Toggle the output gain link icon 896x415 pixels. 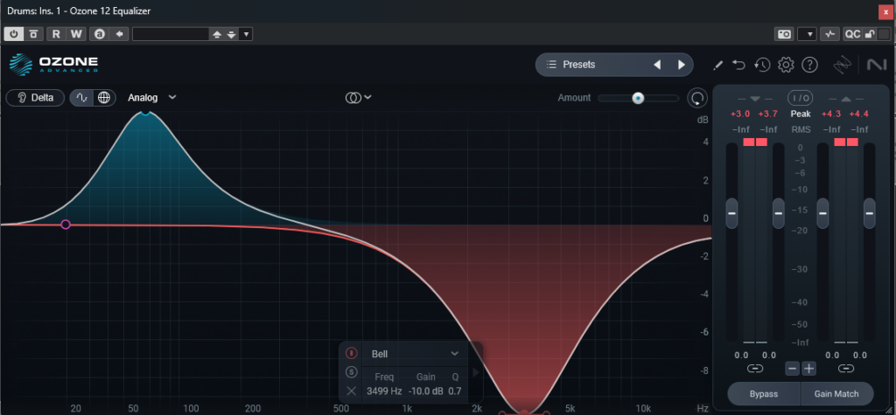846,368
